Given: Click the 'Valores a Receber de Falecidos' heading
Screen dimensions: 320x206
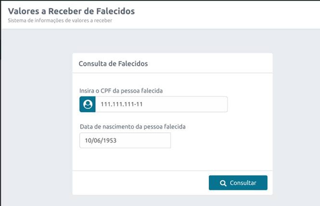Looking at the screenshot, I should click(x=71, y=11).
